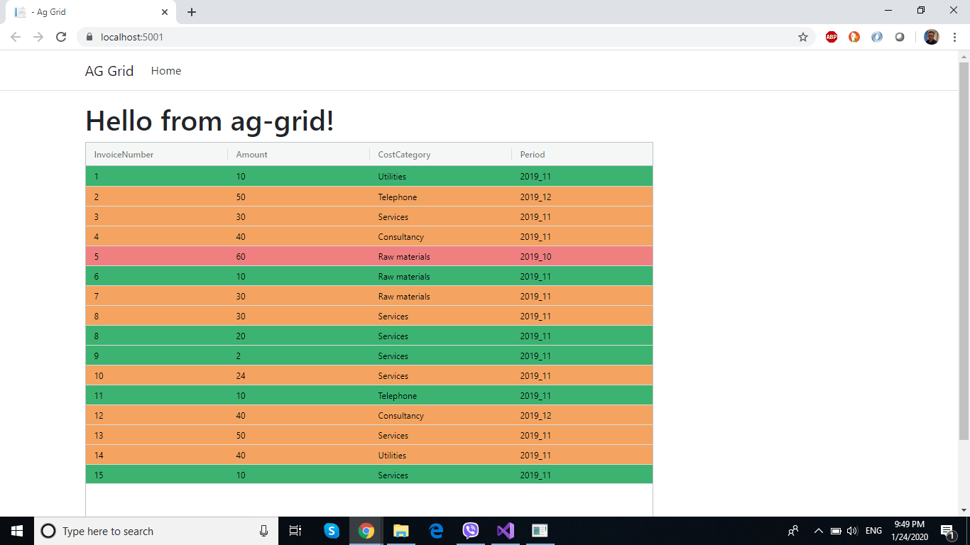Screen dimensions: 970x545
Task: Open the ENG language switcher
Action: tap(872, 530)
